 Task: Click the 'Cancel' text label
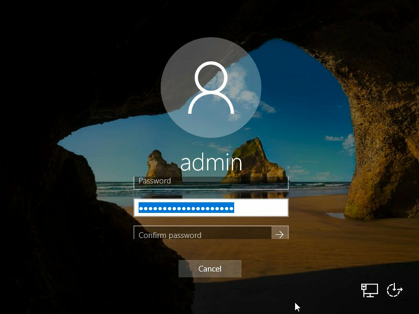click(209, 269)
